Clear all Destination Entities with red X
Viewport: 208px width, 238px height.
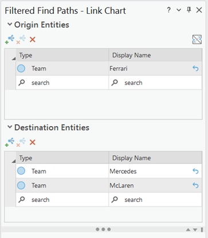click(x=33, y=142)
